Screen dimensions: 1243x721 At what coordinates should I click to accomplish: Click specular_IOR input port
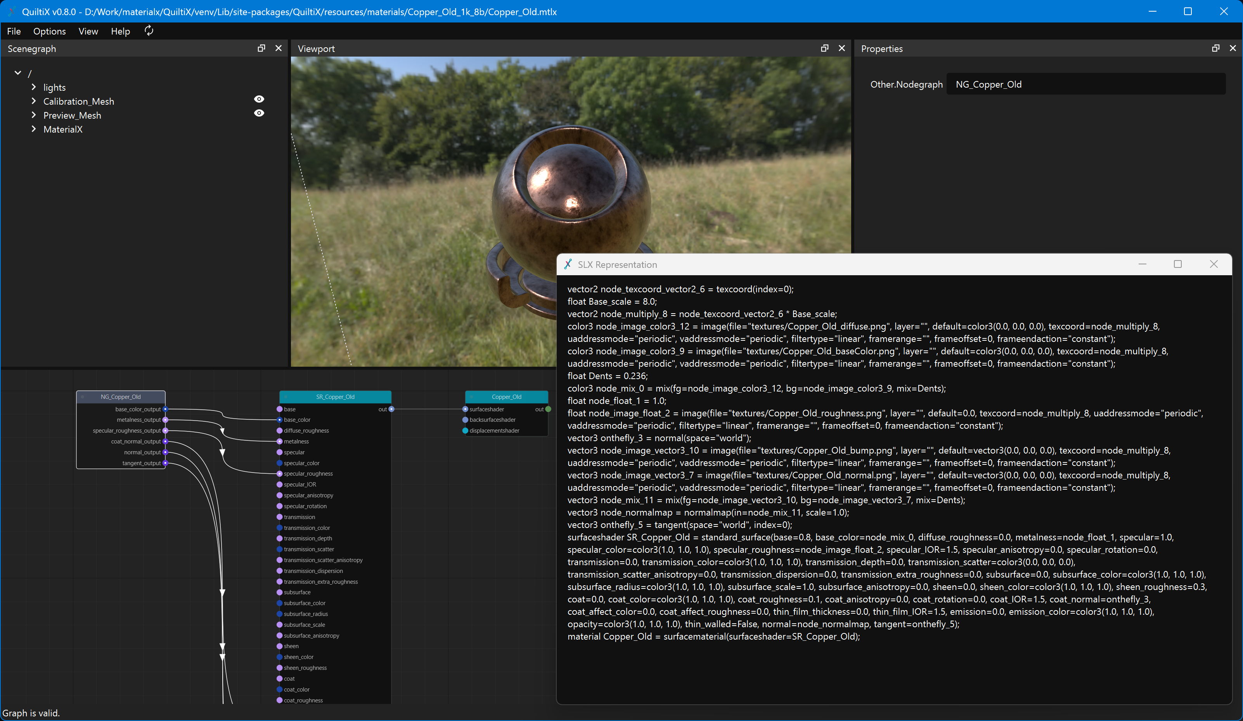(280, 485)
